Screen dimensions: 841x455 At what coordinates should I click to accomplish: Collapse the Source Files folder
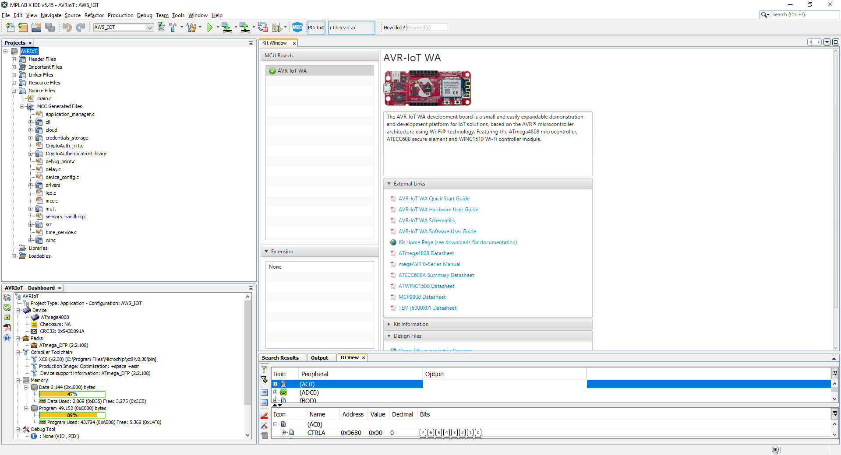[x=14, y=91]
